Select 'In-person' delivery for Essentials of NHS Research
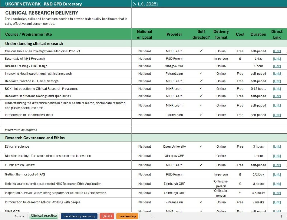287x220 pixels. [221, 59]
